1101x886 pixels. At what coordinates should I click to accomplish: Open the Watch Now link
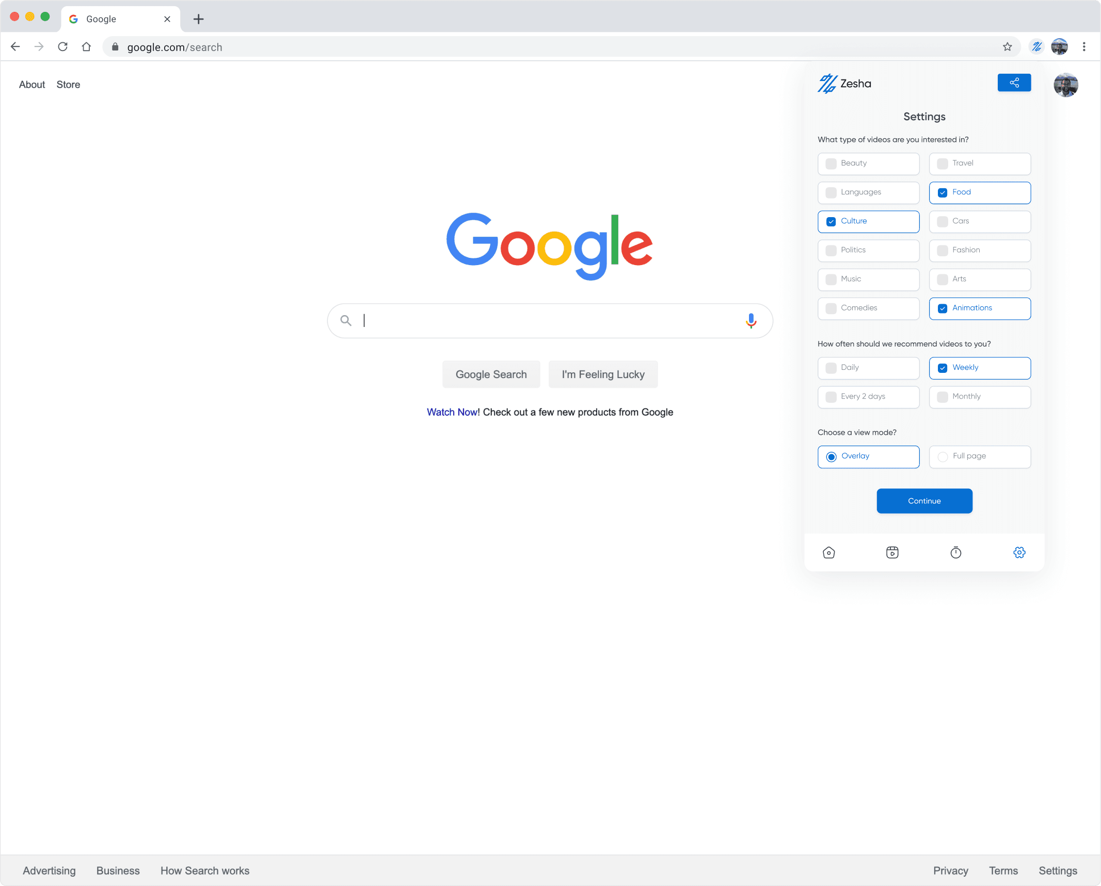(x=452, y=412)
